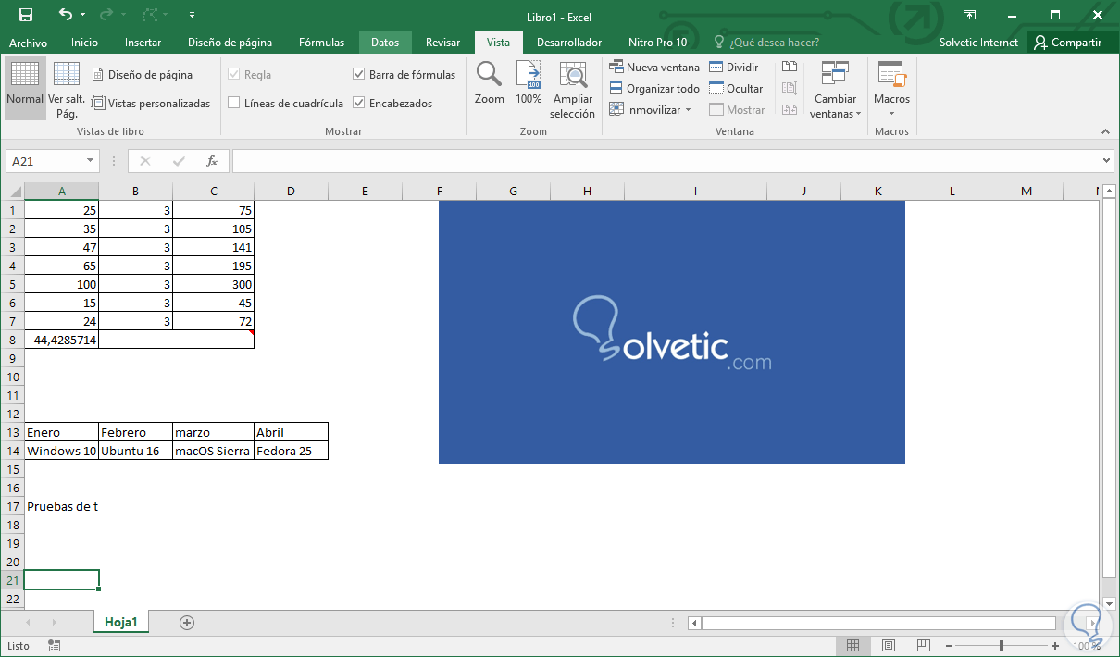Select cell containing 44,4285714

point(61,340)
